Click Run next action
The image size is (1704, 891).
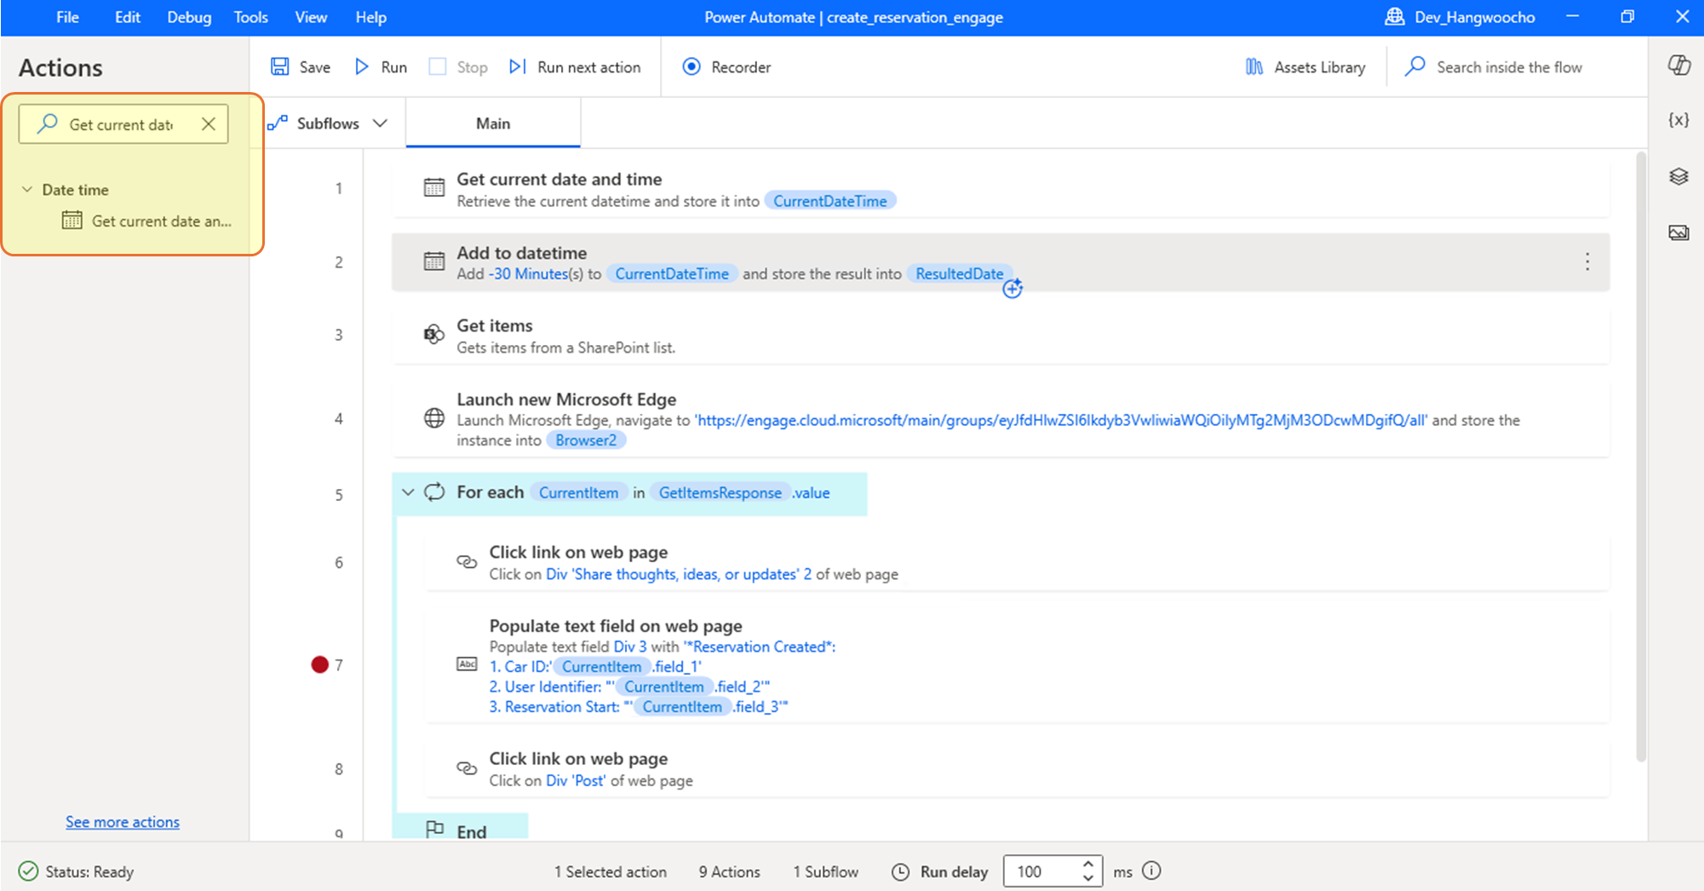(x=575, y=66)
